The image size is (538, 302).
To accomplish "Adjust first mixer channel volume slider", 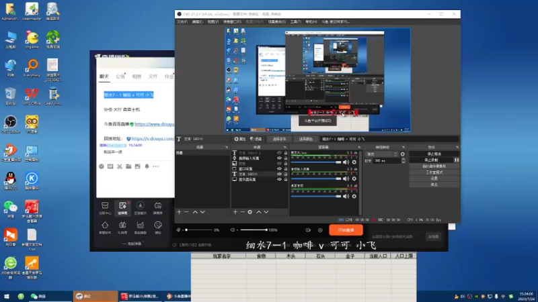I will (x=316, y=162).
